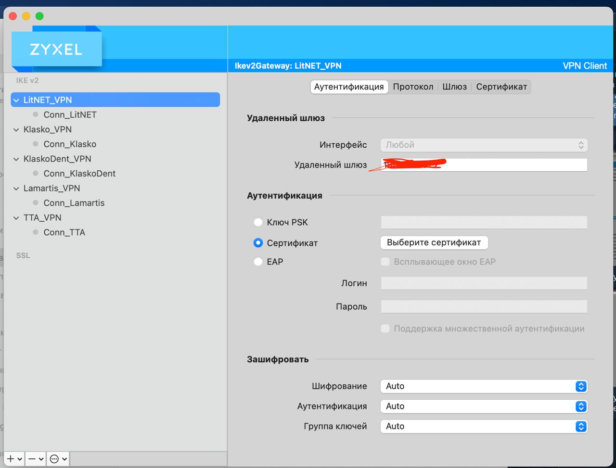The height and width of the screenshot is (468, 616).
Task: Open the Шифрование dropdown
Action: click(x=484, y=386)
